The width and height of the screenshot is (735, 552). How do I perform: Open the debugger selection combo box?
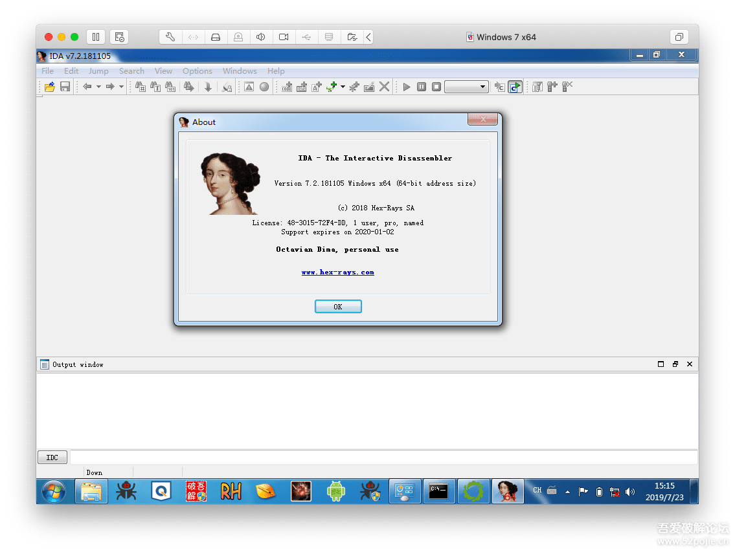coord(466,87)
